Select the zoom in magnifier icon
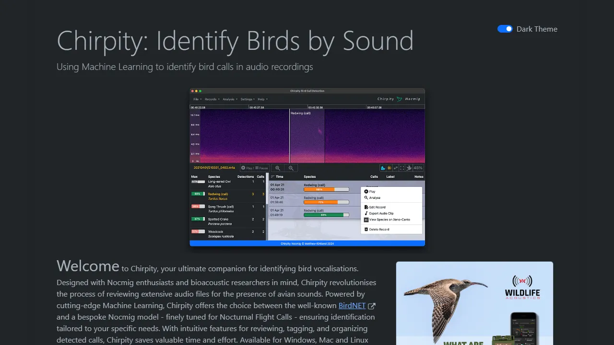The height and width of the screenshot is (345, 614). tap(278, 168)
